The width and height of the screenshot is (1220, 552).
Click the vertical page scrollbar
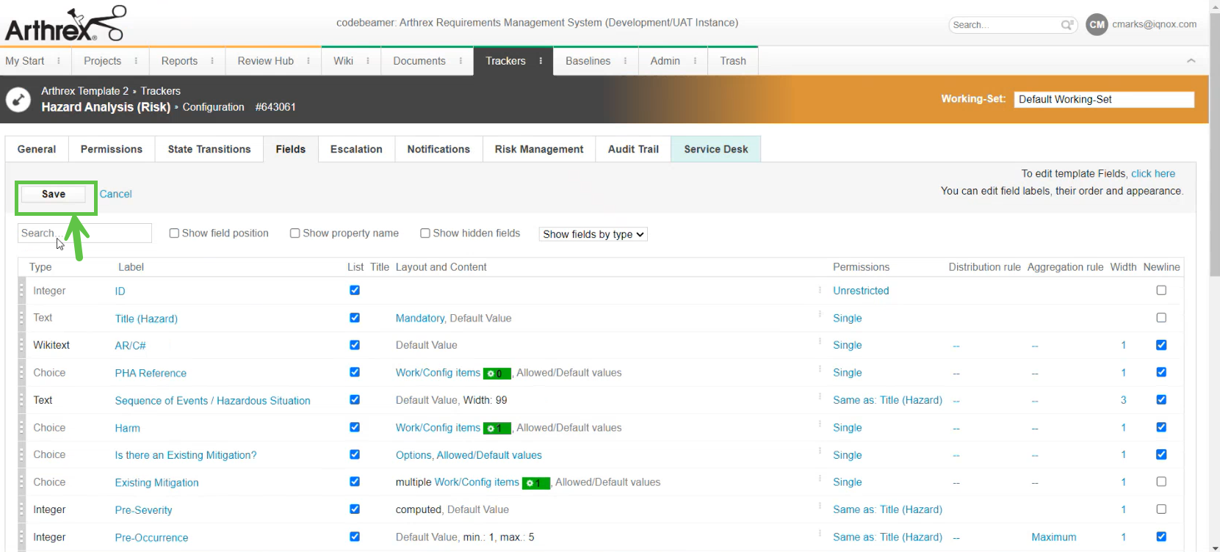point(1214,147)
